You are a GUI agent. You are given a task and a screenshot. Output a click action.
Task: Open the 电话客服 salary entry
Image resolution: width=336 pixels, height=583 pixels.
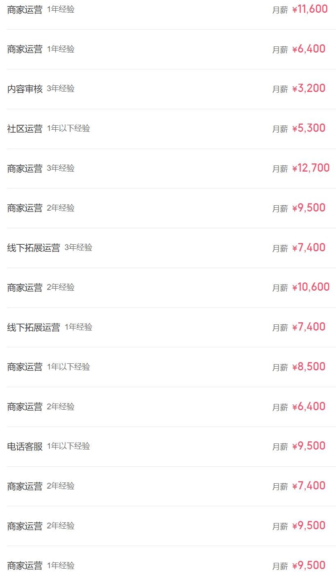[25, 446]
